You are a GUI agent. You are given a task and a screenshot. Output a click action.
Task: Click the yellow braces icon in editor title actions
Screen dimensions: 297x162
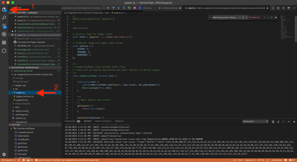point(273,8)
